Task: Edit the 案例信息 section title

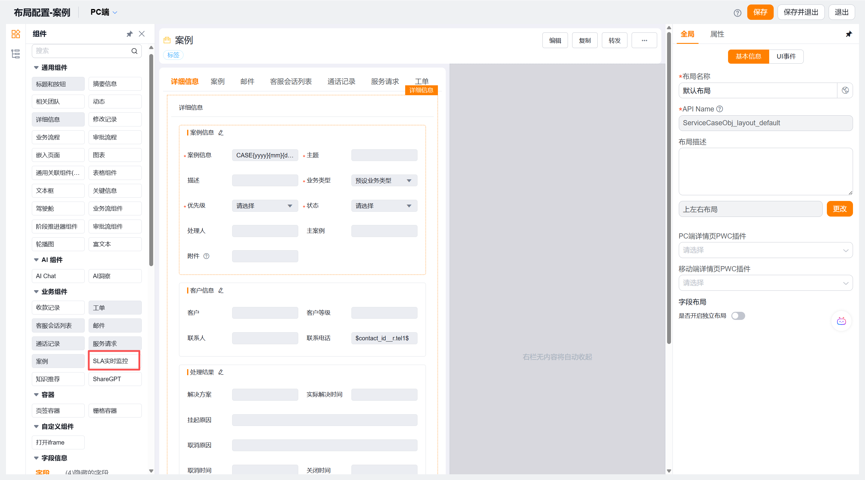Action: pos(221,133)
